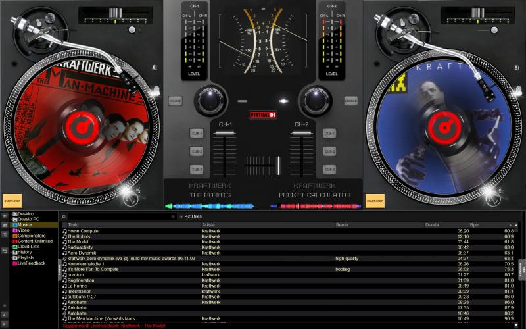The height and width of the screenshot is (329, 526).
Task: Click the CH-1 gain knob
Action: coord(210,100)
